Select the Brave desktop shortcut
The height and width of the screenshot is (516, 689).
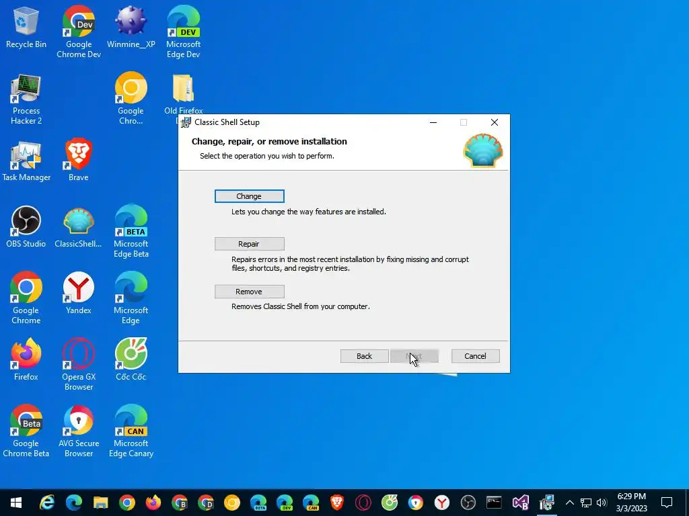coord(79,160)
